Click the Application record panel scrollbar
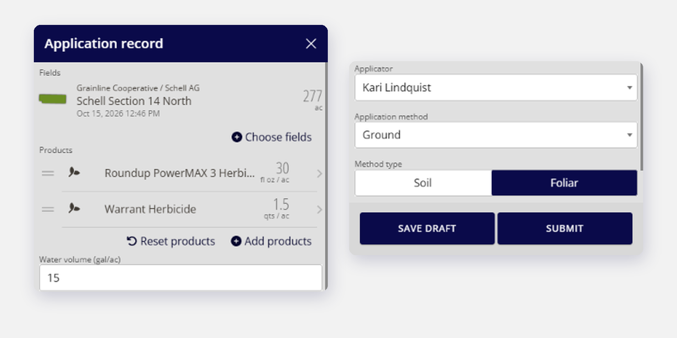The height and width of the screenshot is (338, 677). 326,176
